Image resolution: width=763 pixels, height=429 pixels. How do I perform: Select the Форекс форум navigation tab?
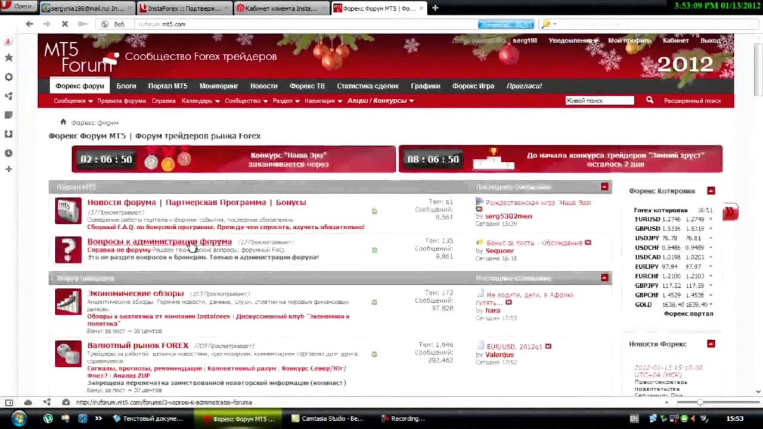coord(80,86)
